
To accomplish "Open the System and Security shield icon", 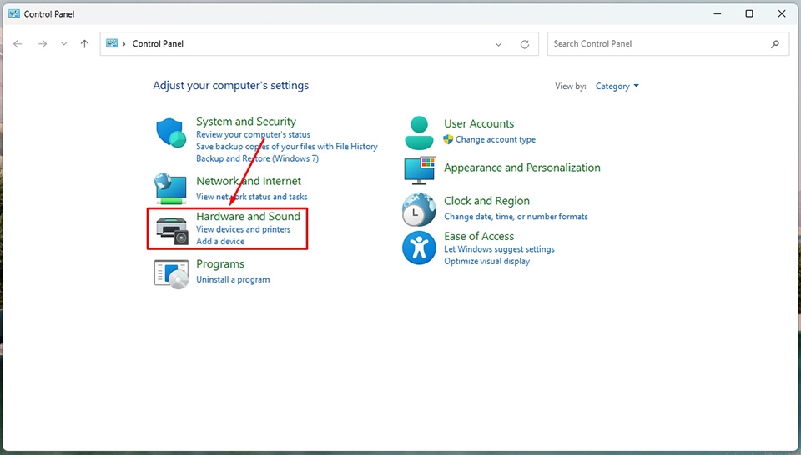I will tap(171, 133).
